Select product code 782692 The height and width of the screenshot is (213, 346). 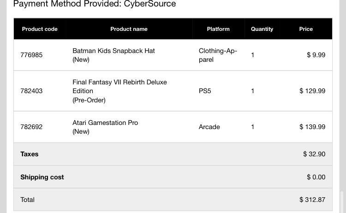click(31, 127)
